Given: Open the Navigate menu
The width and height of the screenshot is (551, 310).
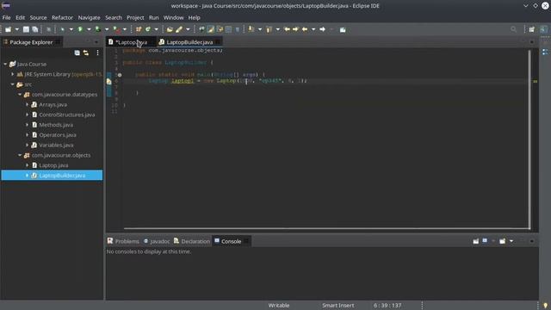Looking at the screenshot, I should coord(89,17).
